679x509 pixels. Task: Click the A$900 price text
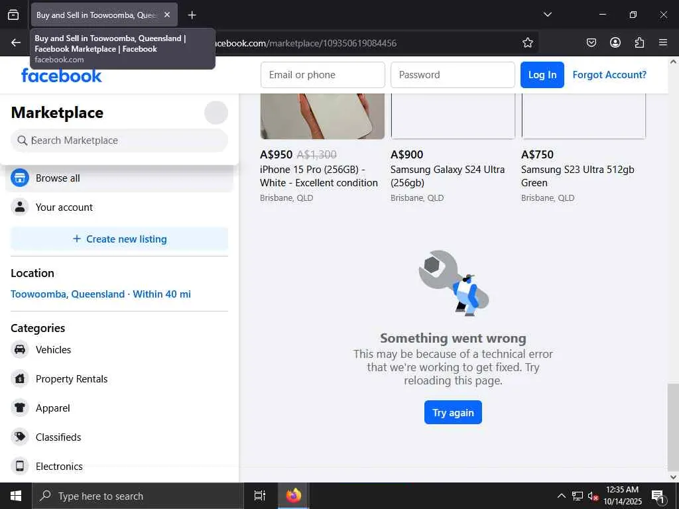406,154
